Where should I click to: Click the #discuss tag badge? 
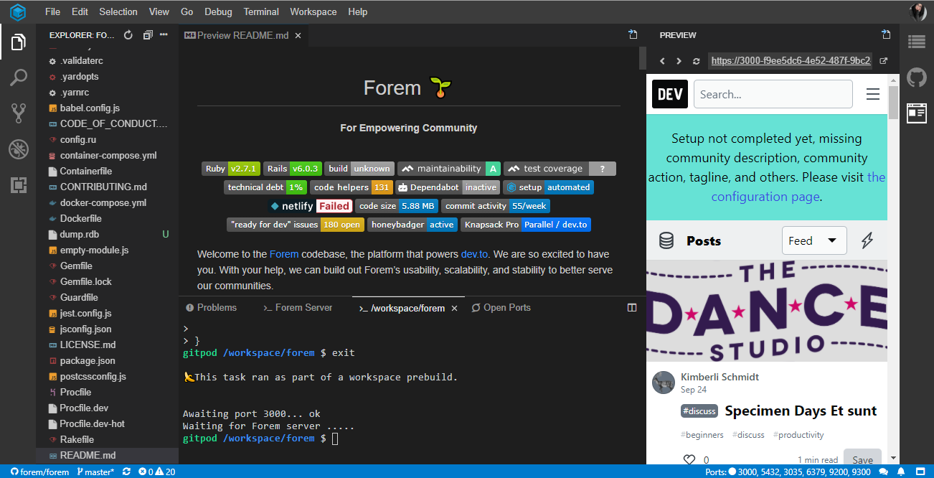pyautogui.click(x=699, y=411)
